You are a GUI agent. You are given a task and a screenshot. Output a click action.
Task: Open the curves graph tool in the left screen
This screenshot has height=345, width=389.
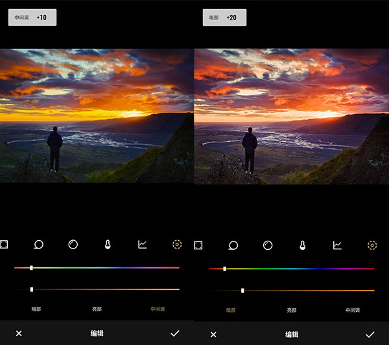143,245
